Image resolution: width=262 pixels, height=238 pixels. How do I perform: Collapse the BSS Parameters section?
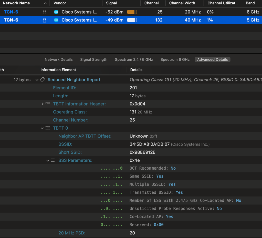pyautogui.click(x=48, y=160)
